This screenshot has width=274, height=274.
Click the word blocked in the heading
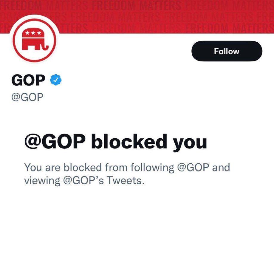[129, 141]
